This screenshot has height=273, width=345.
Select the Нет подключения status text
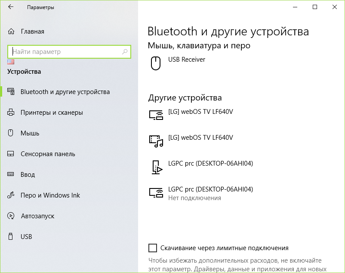(x=194, y=198)
